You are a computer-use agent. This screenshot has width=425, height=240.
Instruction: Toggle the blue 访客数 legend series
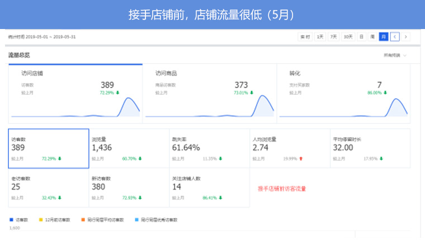click(x=20, y=219)
